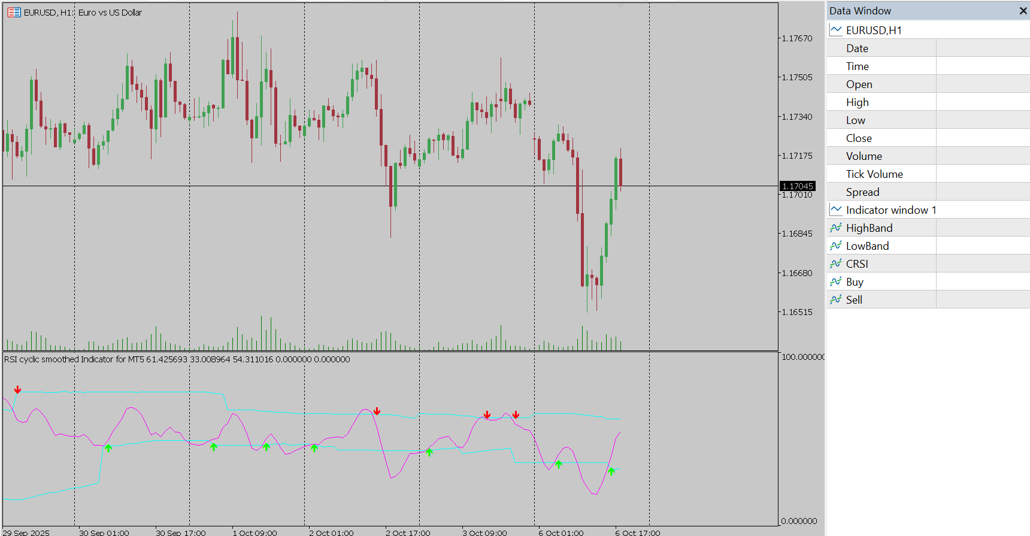The image size is (1030, 536).
Task: Click the 6 Oct 01:00 time axis label
Action: pos(561,532)
